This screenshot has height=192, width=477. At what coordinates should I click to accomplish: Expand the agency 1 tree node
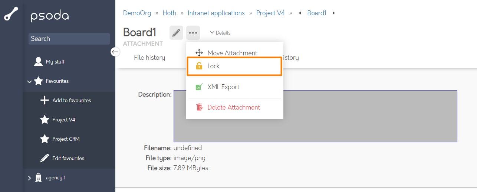click(x=30, y=178)
